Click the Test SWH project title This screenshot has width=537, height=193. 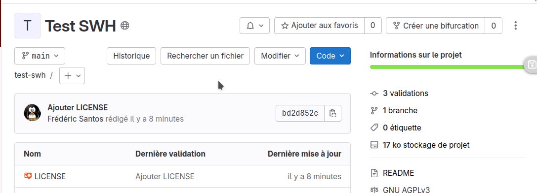click(81, 26)
